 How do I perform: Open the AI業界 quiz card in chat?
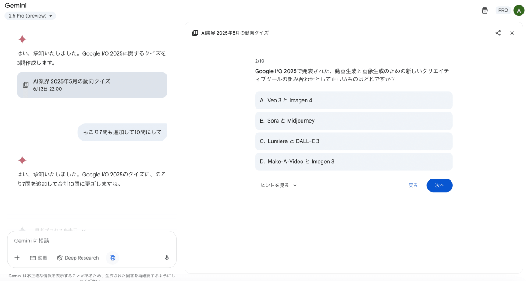tap(92, 85)
